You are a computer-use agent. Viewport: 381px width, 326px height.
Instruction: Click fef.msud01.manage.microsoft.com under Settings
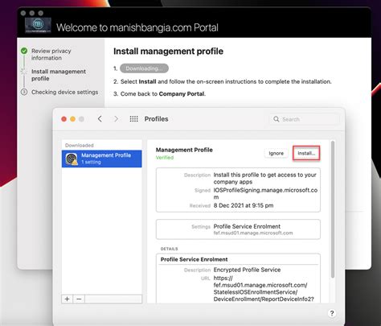(x=253, y=233)
